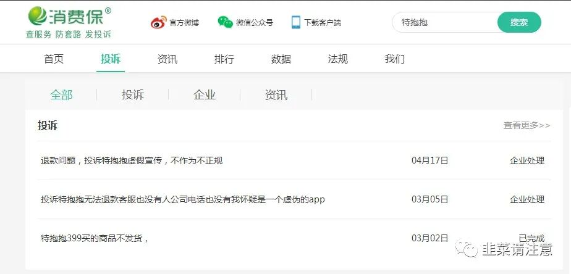Image resolution: width=571 pixels, height=274 pixels.
Task: Click the WeChat icon for 微信公众号
Action: tap(226, 22)
